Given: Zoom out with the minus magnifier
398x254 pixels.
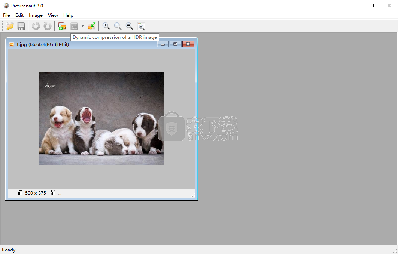Looking at the screenshot, I should pos(118,26).
